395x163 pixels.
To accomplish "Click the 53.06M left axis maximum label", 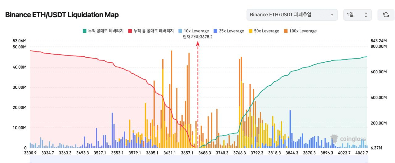I will tap(20, 41).
